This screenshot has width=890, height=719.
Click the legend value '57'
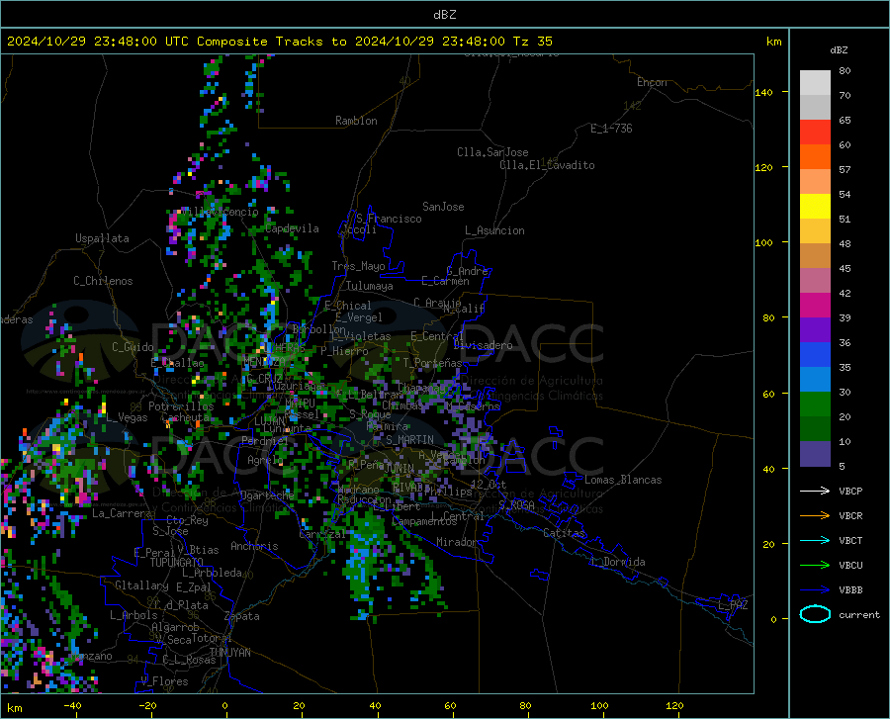pos(845,170)
